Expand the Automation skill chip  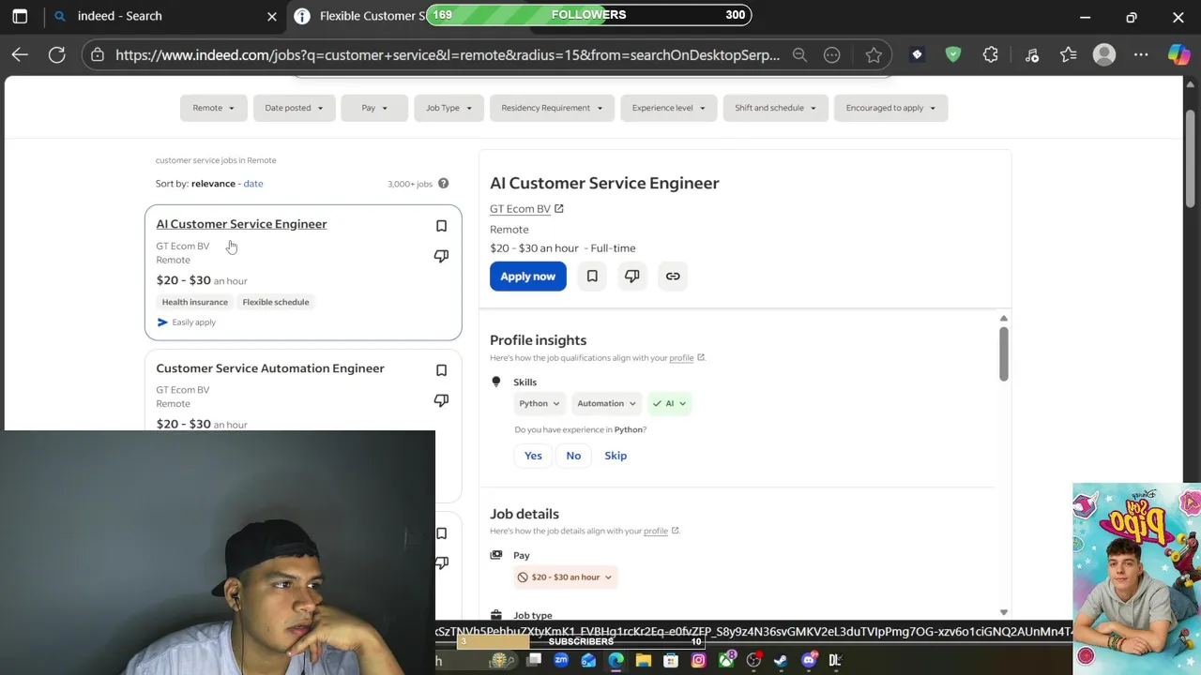(606, 403)
